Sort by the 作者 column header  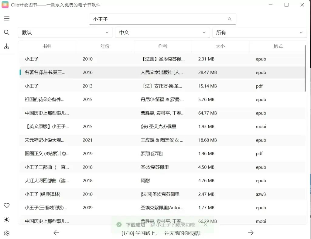[x=163, y=46]
